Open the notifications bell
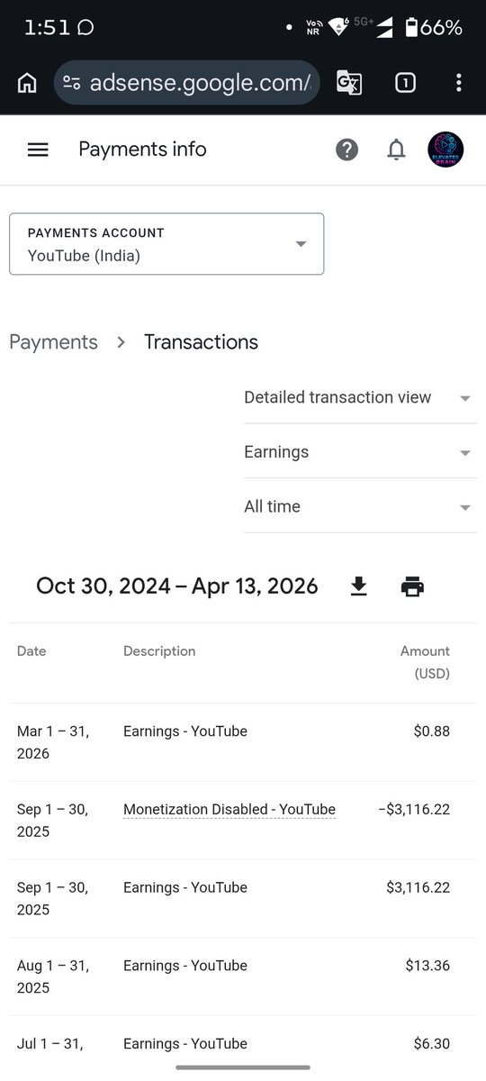The height and width of the screenshot is (1081, 486). 396,150
